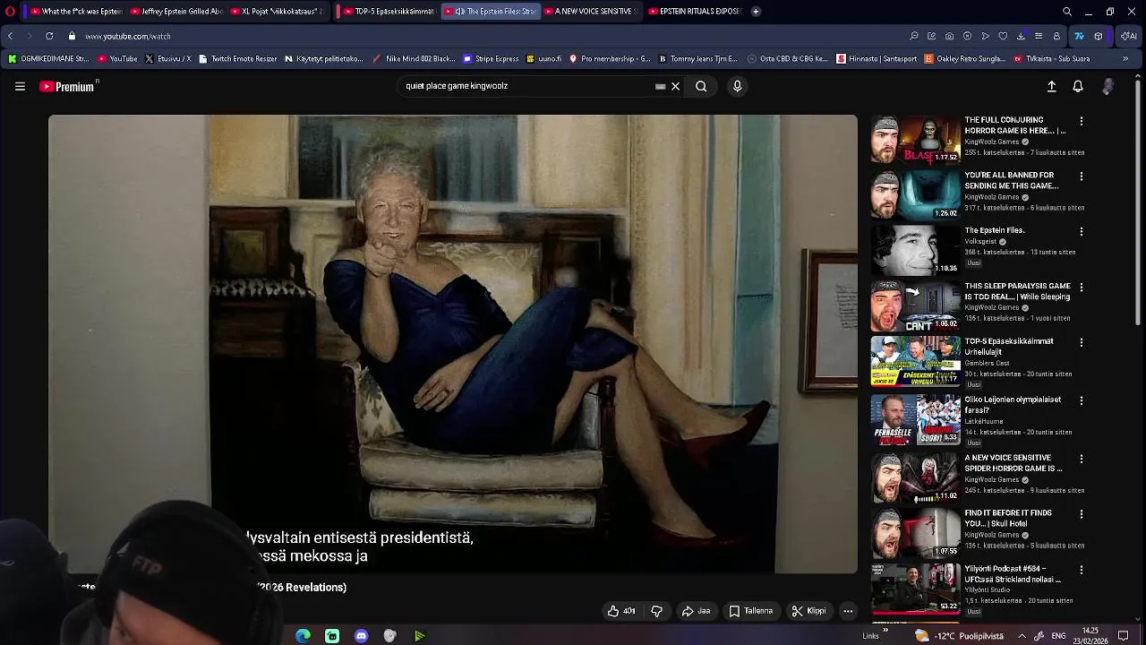The image size is (1146, 645).
Task: Open the 7TV extension icon
Action: [x=1079, y=36]
